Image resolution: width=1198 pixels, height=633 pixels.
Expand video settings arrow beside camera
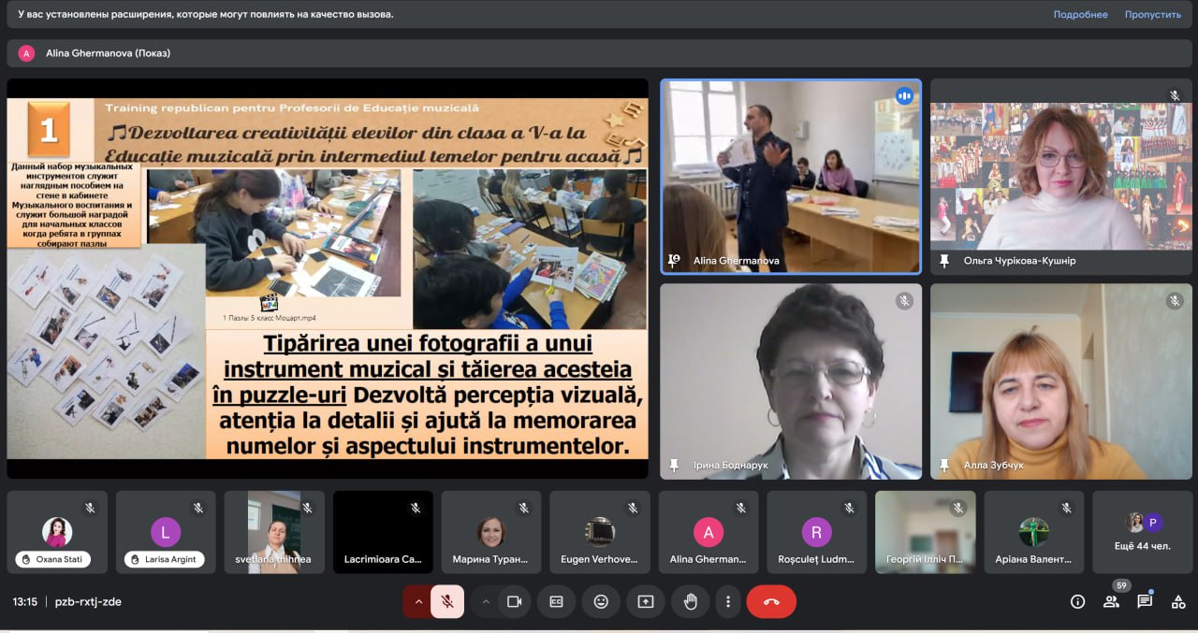(485, 602)
